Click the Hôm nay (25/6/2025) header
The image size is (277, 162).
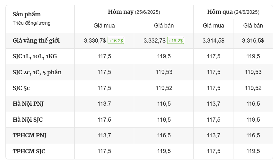[x=134, y=12]
